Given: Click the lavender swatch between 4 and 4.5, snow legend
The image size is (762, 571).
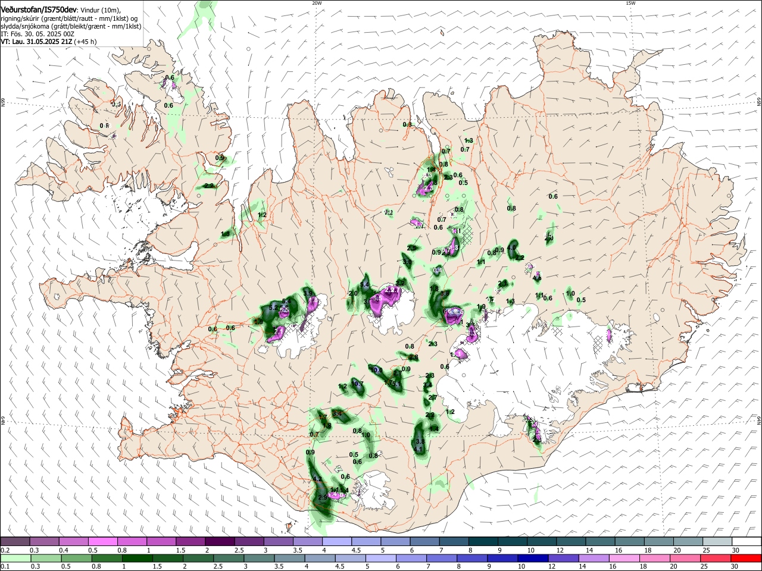Looking at the screenshot, I should [x=336, y=541].
